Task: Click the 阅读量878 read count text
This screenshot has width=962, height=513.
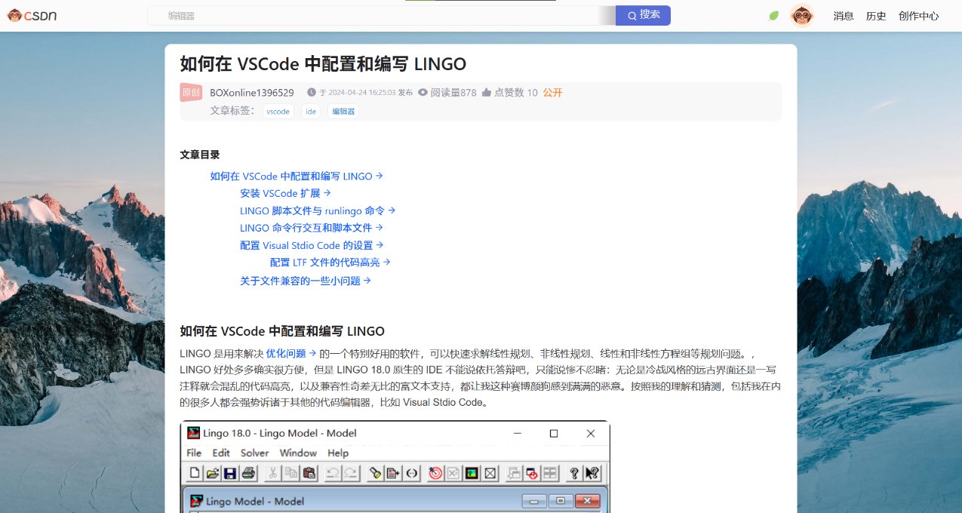Action: click(453, 93)
